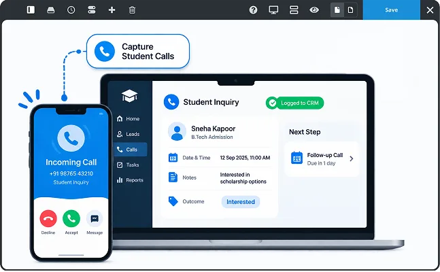Toggle the sidebar panel icon in toolbar
This screenshot has height=272, width=440.
(31, 10)
